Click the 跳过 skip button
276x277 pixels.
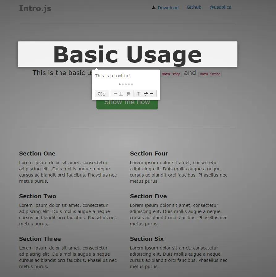click(102, 94)
